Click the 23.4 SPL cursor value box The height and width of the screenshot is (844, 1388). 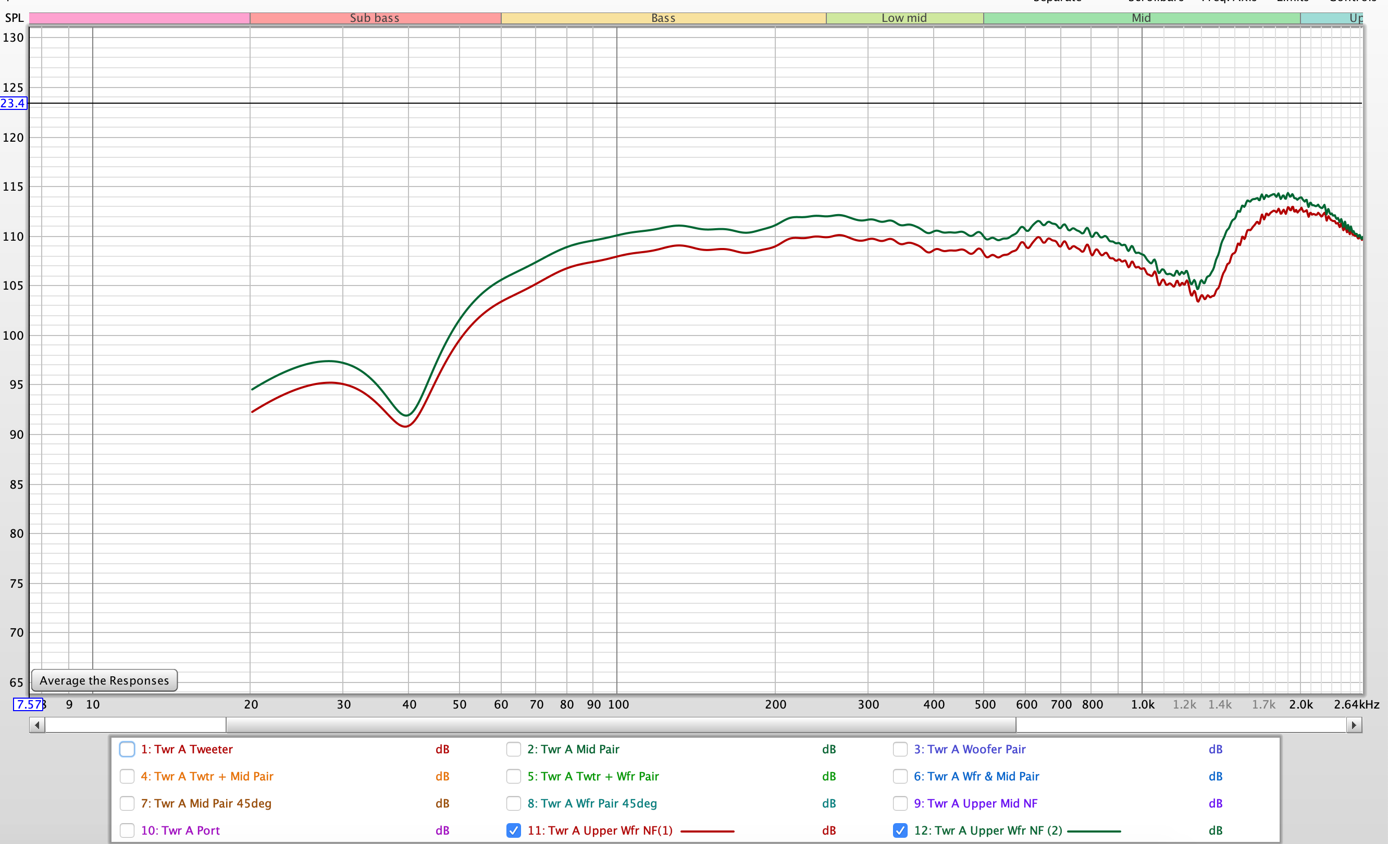[x=13, y=103]
